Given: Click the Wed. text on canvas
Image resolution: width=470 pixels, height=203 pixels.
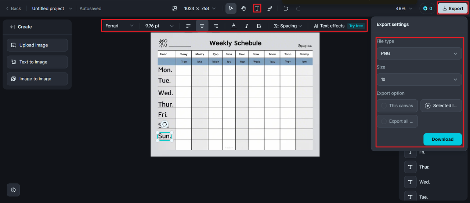Looking at the screenshot, I should click(x=166, y=93).
